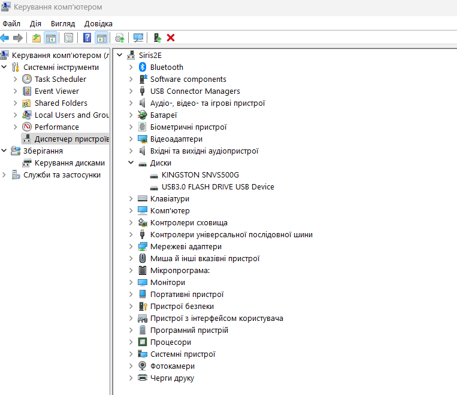
Task: Expand the Монітори category
Action: [x=131, y=282]
